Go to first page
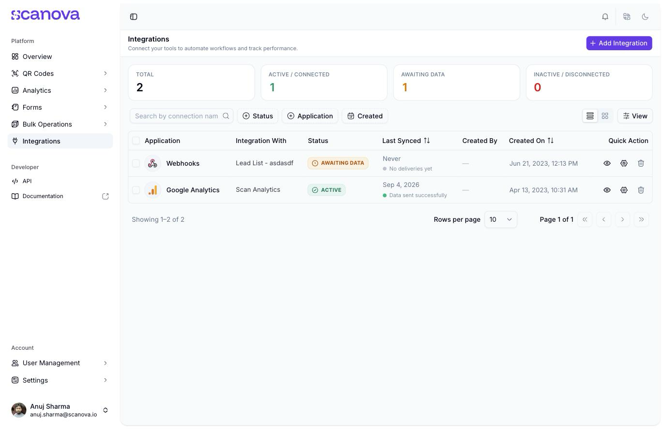 click(x=585, y=219)
